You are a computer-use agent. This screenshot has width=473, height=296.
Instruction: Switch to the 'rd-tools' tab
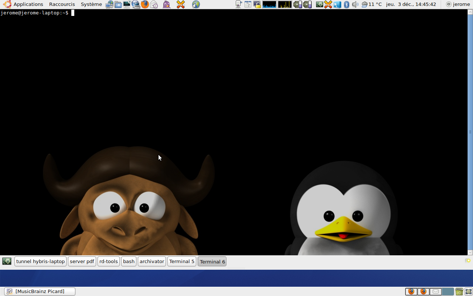click(x=108, y=261)
